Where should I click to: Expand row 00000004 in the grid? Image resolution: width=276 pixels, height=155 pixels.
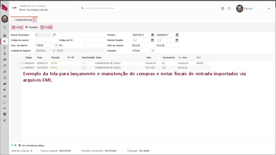pos(23,63)
